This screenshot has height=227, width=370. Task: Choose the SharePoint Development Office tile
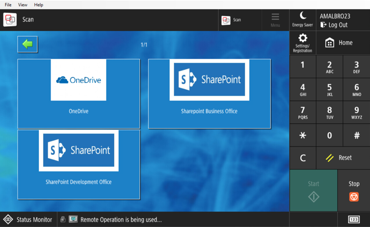[79, 164]
